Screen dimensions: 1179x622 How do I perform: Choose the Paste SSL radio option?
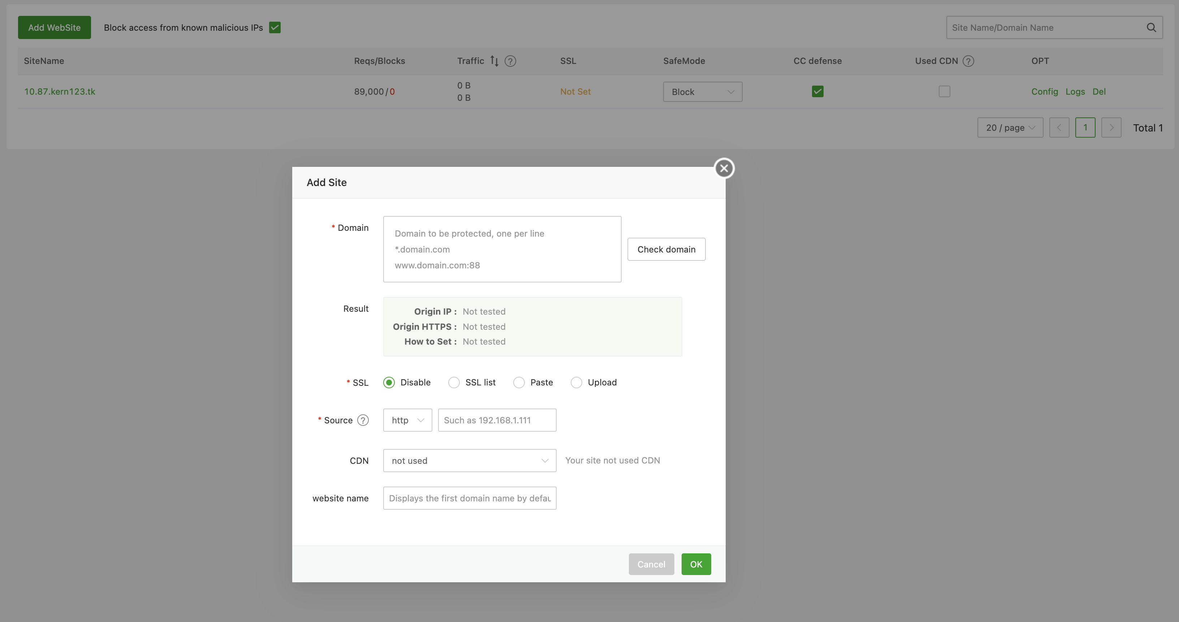pyautogui.click(x=519, y=383)
